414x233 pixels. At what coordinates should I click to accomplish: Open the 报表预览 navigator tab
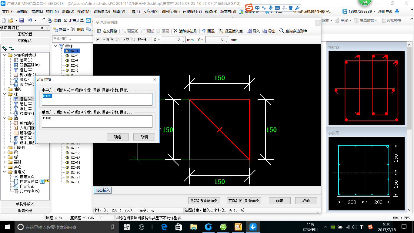(x=25, y=210)
